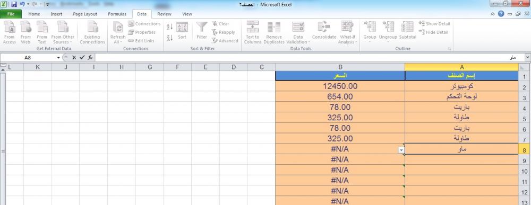The height and width of the screenshot is (205, 531).
Task: Click the From Web import icon
Action: pyautogui.click(x=25, y=32)
